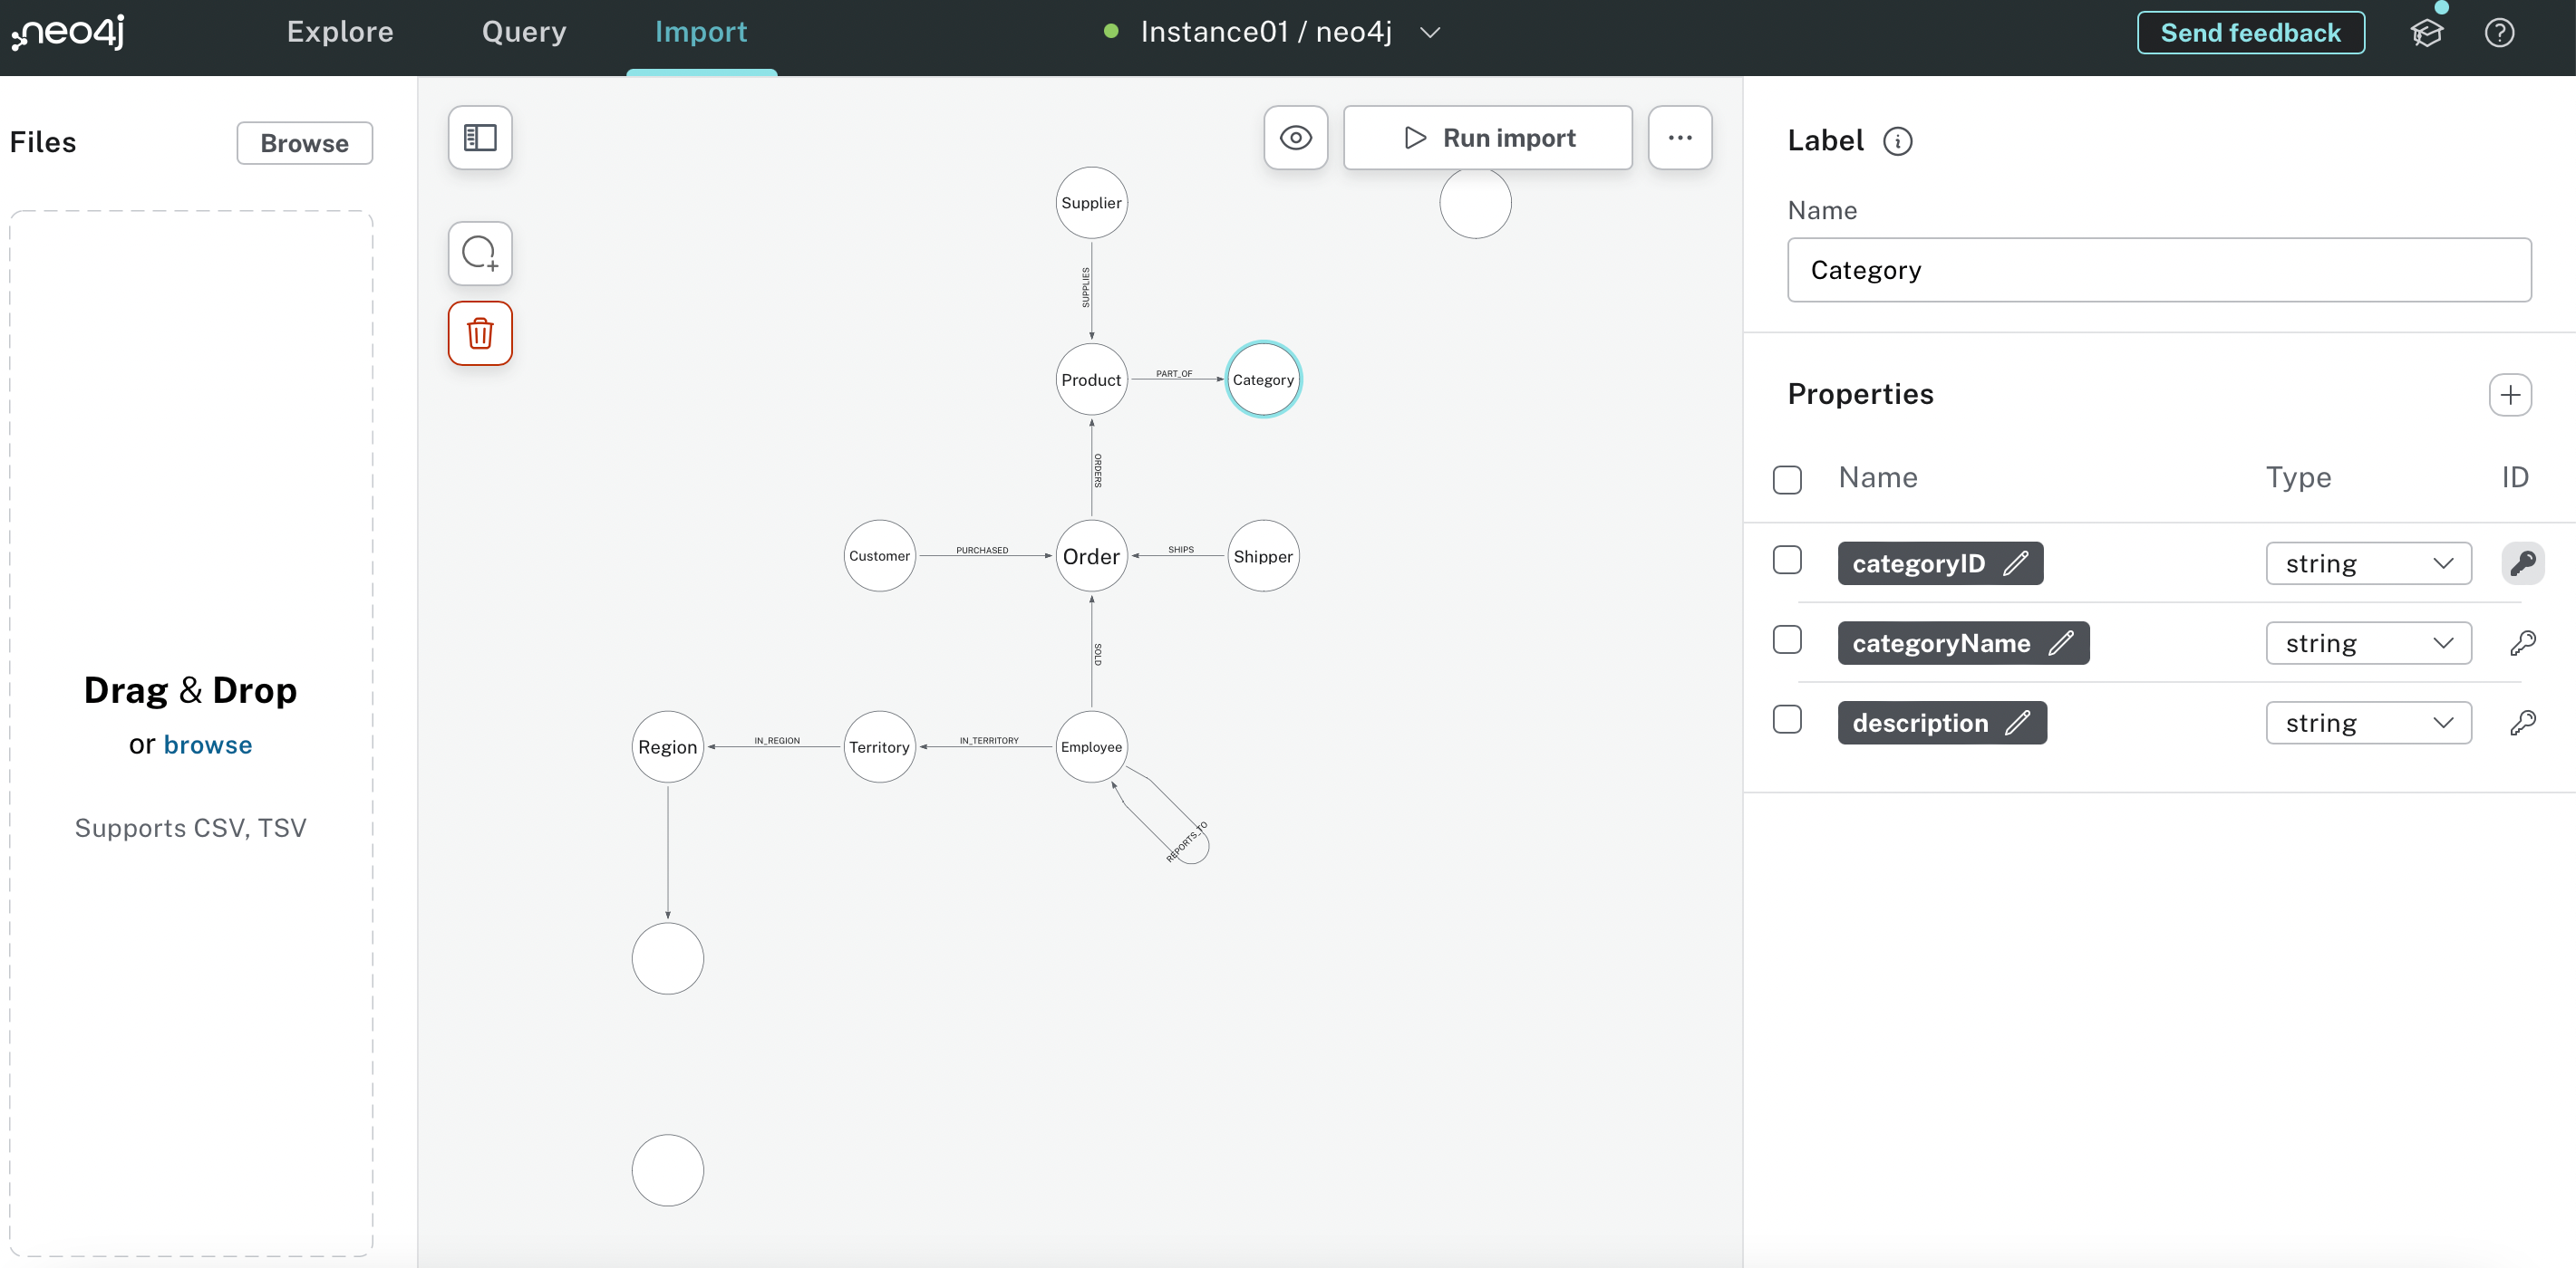2576x1268 pixels.
Task: Select the Category node
Action: (x=1263, y=379)
